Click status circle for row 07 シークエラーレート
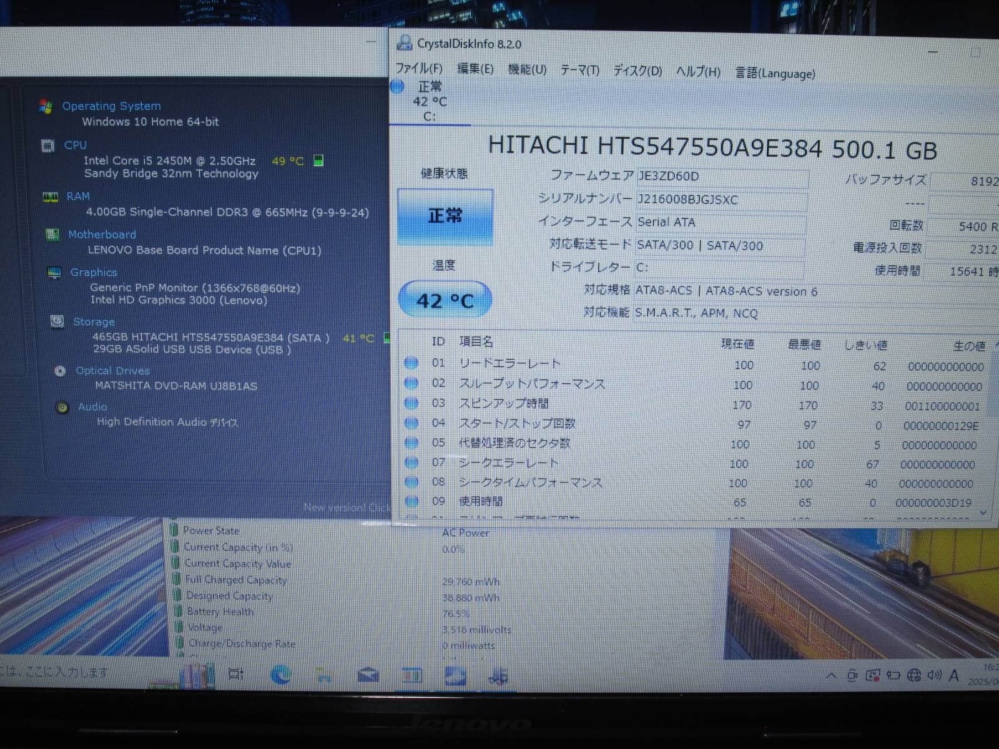The image size is (999, 749). [411, 462]
